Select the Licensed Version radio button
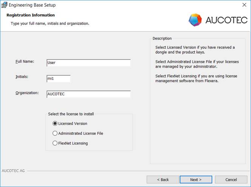This screenshot has width=251, height=187. click(x=55, y=124)
